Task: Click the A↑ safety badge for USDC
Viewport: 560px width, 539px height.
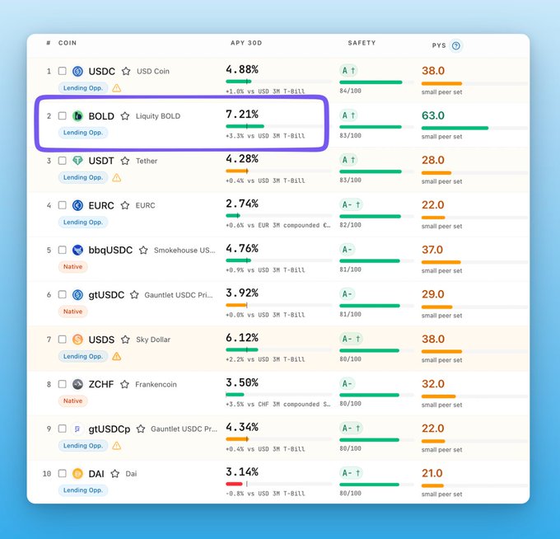Action: pos(348,71)
